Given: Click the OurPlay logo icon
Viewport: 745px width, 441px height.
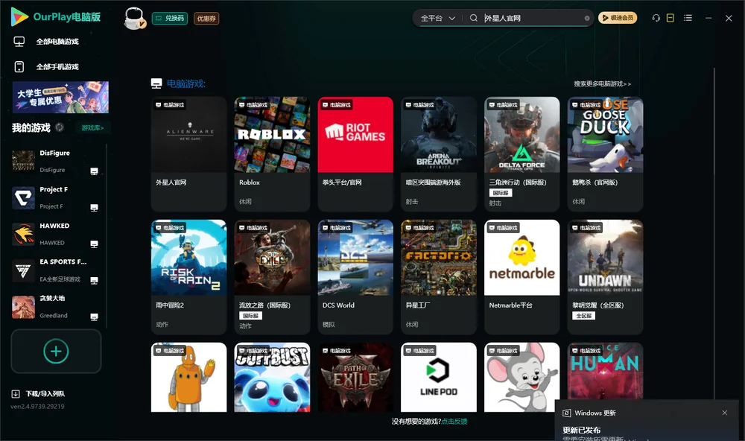Looking at the screenshot, I should (19, 16).
